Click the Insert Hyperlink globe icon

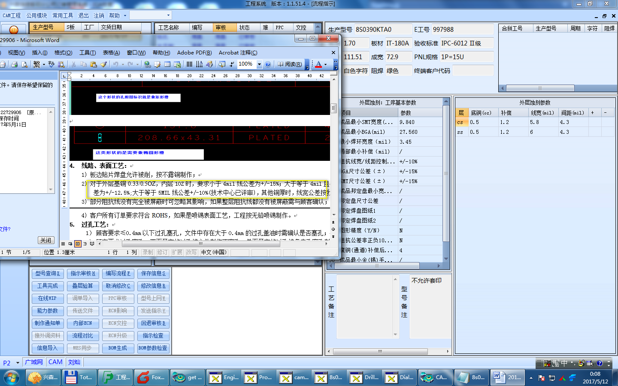point(147,64)
